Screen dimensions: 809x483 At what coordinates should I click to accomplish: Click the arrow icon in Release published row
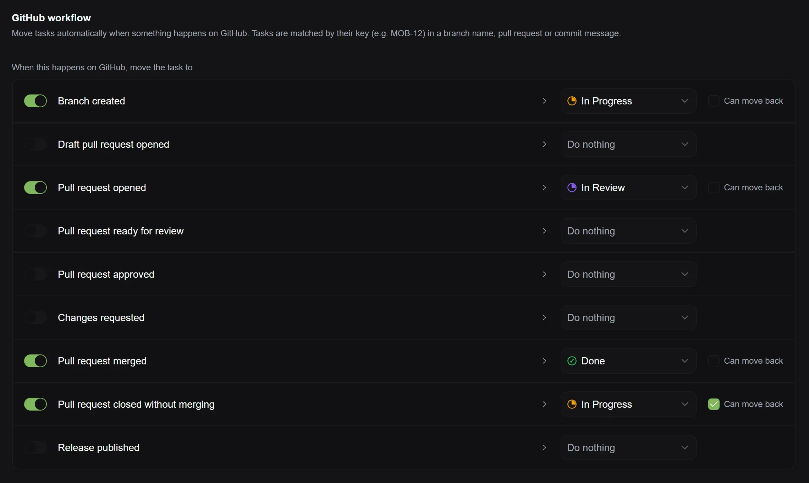click(x=544, y=447)
